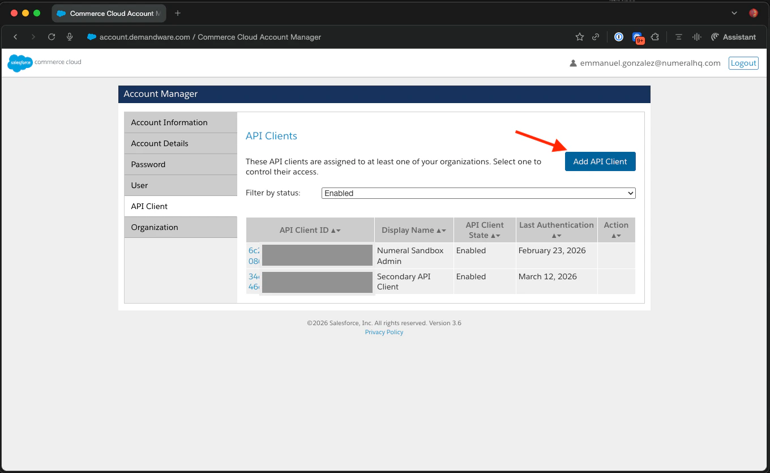The image size is (770, 473).
Task: Click the browser forward arrow
Action: (x=33, y=37)
